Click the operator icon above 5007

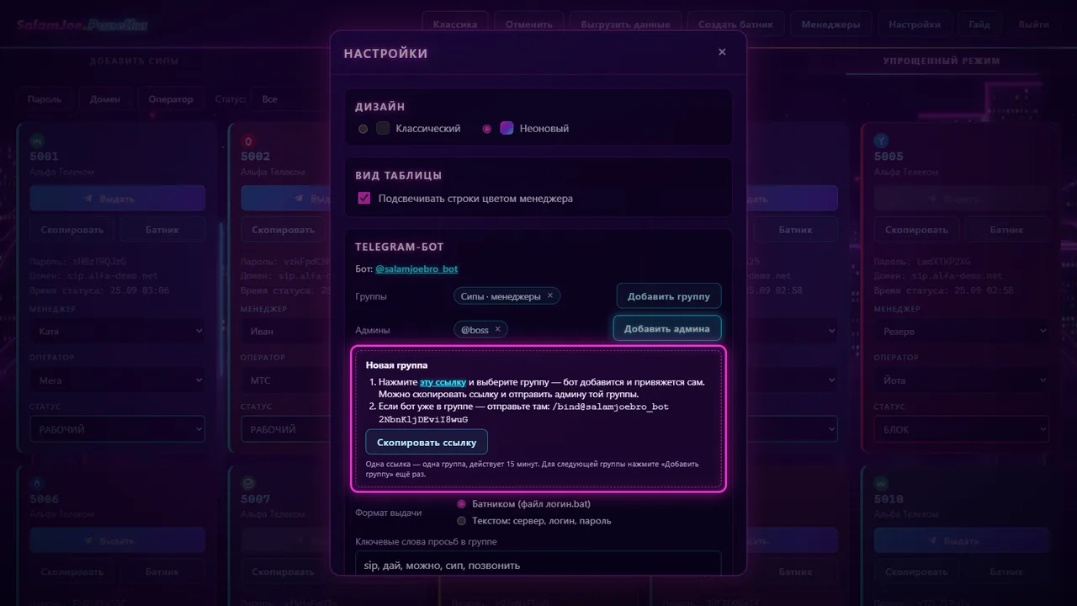[248, 483]
